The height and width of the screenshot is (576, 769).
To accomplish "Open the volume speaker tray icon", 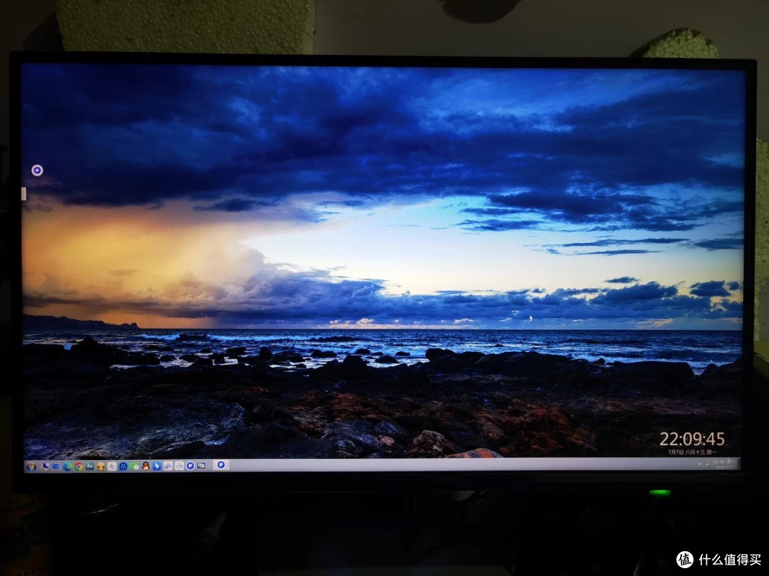I will [x=700, y=464].
